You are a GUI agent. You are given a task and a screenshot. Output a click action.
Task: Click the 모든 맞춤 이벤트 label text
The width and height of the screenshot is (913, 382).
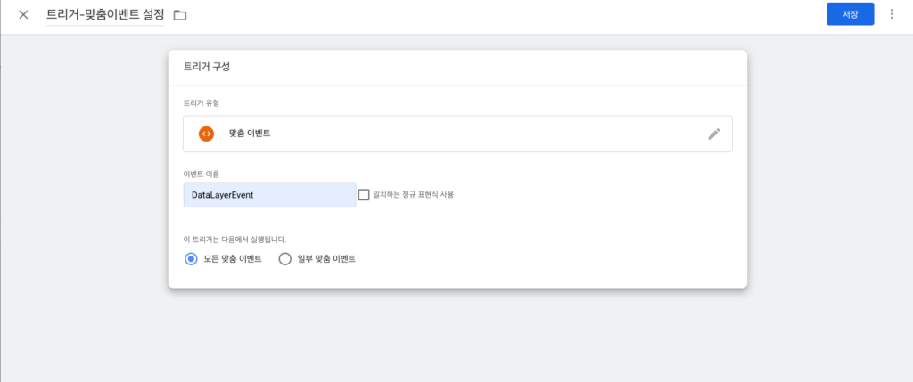pyautogui.click(x=233, y=259)
